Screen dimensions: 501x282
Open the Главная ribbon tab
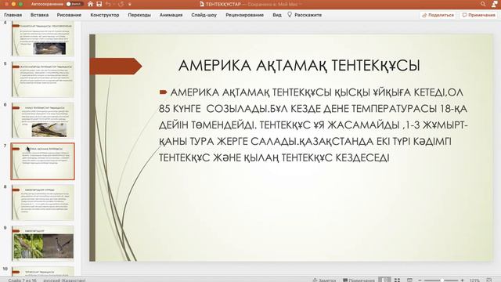coord(13,15)
